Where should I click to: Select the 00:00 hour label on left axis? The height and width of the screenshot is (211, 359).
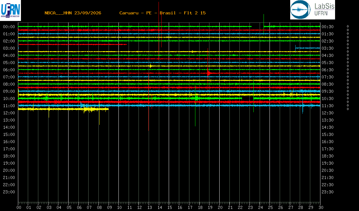(x=9, y=27)
